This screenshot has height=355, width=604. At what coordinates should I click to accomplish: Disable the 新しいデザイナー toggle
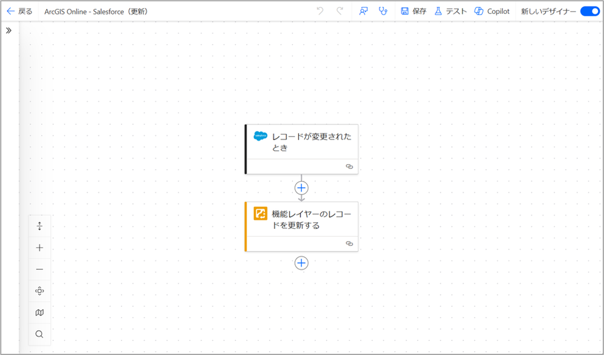point(589,11)
